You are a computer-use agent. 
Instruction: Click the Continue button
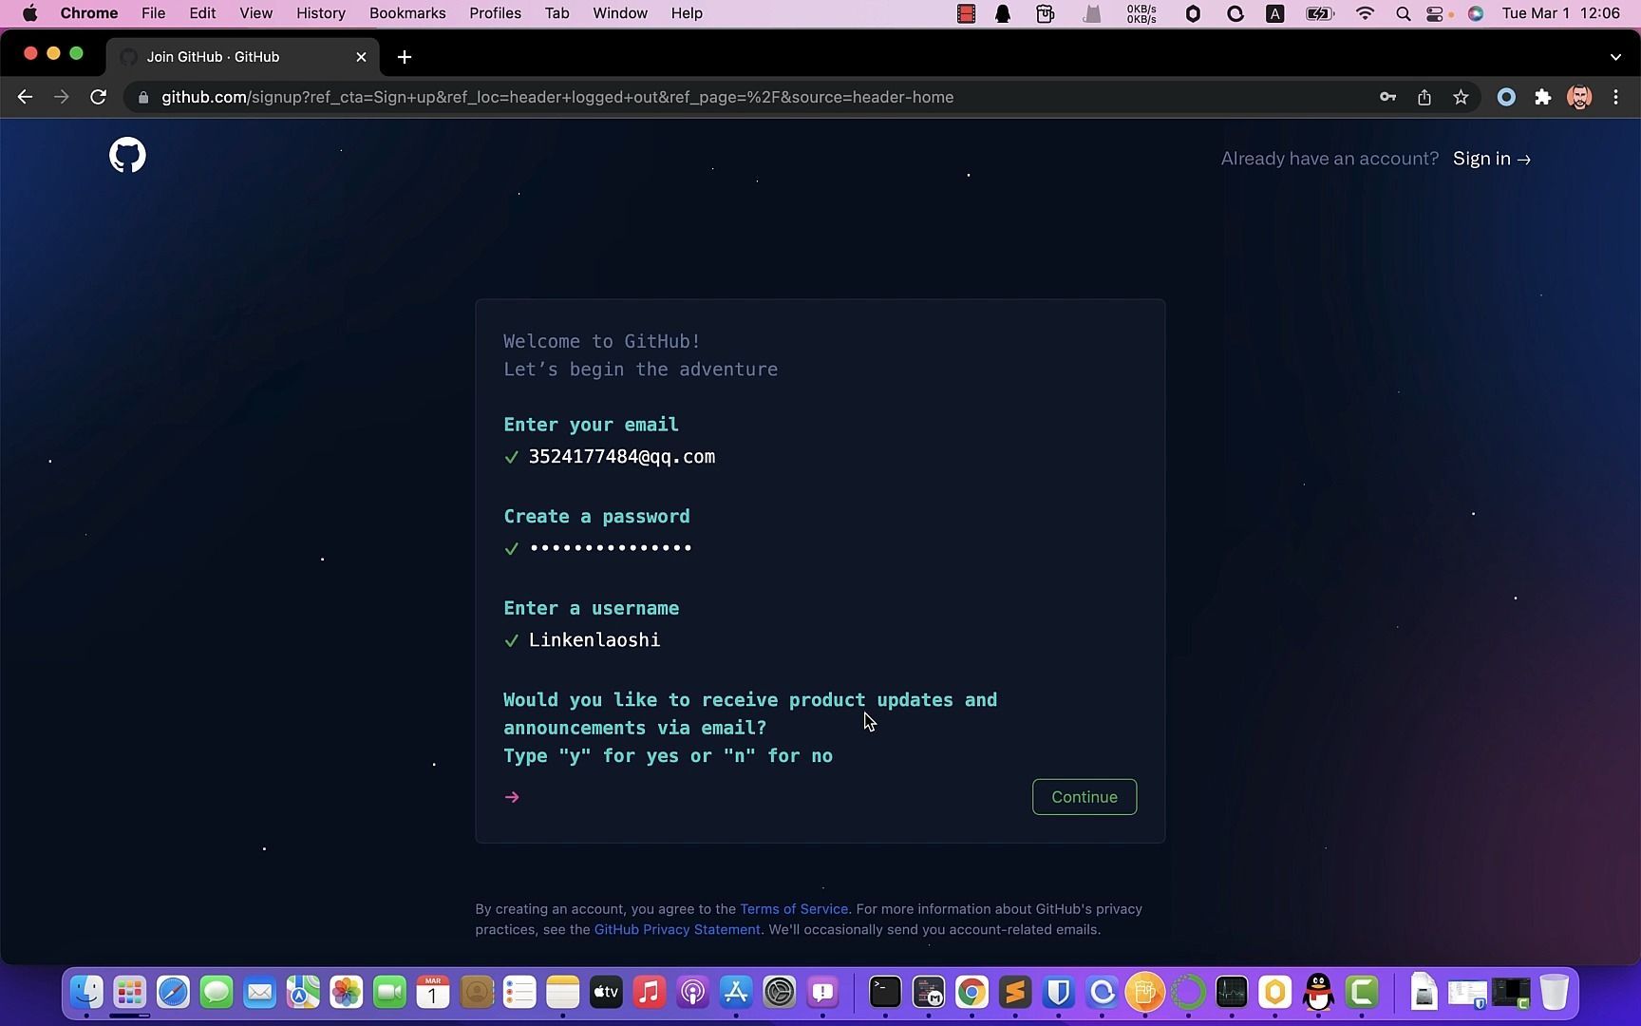(1085, 797)
